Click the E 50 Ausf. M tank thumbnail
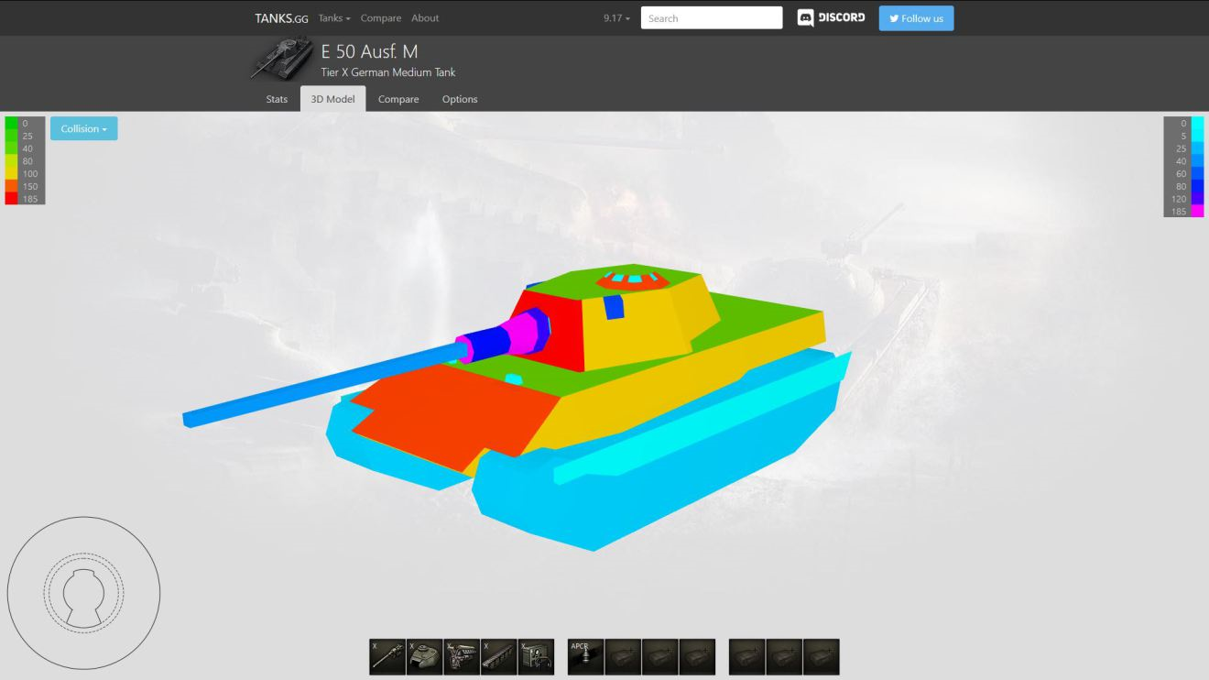Viewport: 1209px width, 680px height. (282, 60)
